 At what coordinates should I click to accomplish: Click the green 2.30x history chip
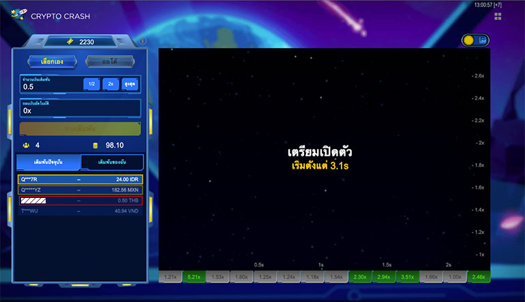[x=360, y=277]
